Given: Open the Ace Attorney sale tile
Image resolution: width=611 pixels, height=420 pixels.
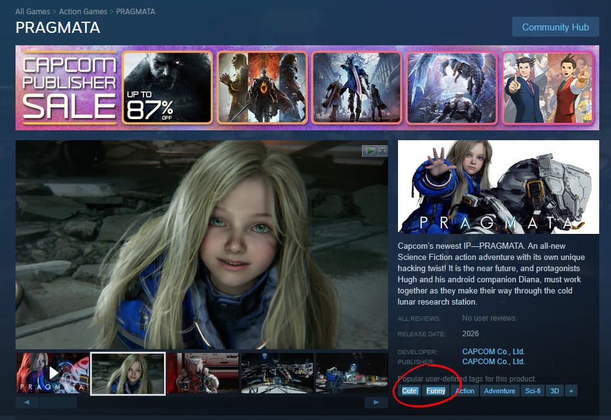Looking at the screenshot, I should [x=548, y=88].
